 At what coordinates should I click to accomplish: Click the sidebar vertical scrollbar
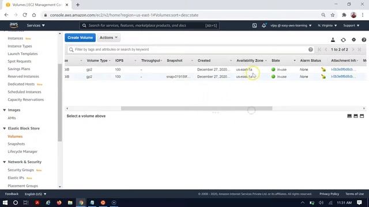coord(60,102)
